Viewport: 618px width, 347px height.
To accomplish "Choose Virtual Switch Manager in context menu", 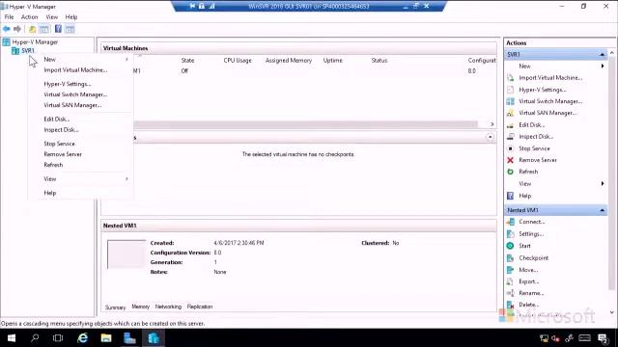I will pyautogui.click(x=81, y=94).
